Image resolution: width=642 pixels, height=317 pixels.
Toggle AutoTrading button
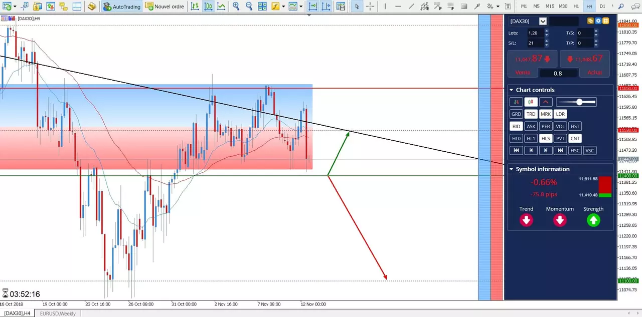pyautogui.click(x=122, y=7)
